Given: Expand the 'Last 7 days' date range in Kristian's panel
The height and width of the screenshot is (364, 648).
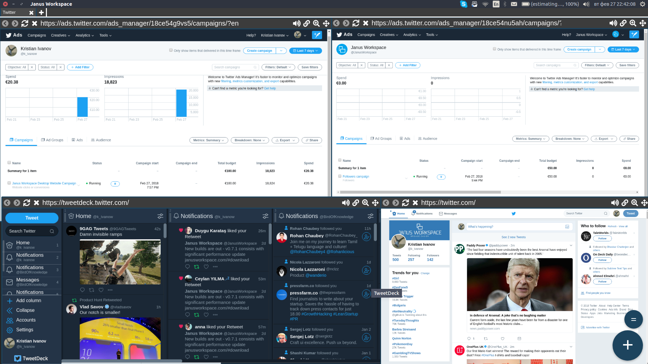Looking at the screenshot, I should 305,51.
